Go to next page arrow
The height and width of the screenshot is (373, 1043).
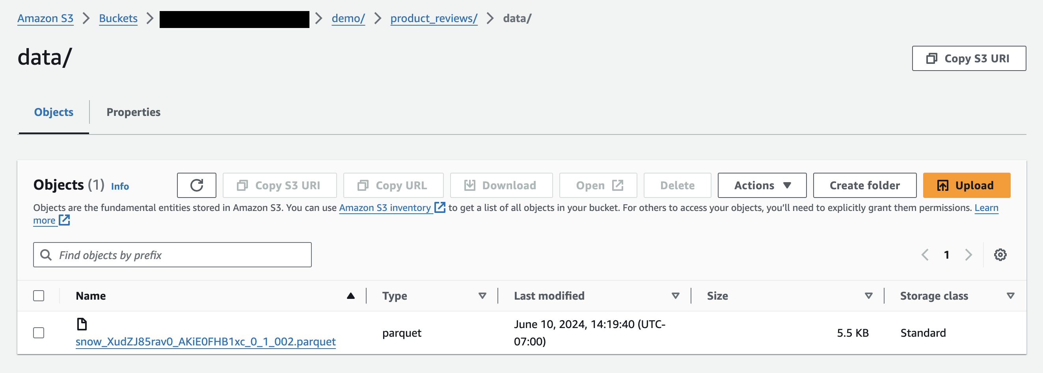(968, 255)
